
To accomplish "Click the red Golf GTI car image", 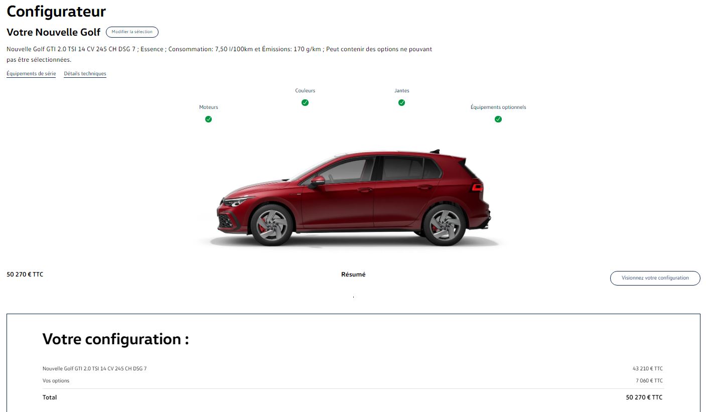I will click(x=353, y=198).
